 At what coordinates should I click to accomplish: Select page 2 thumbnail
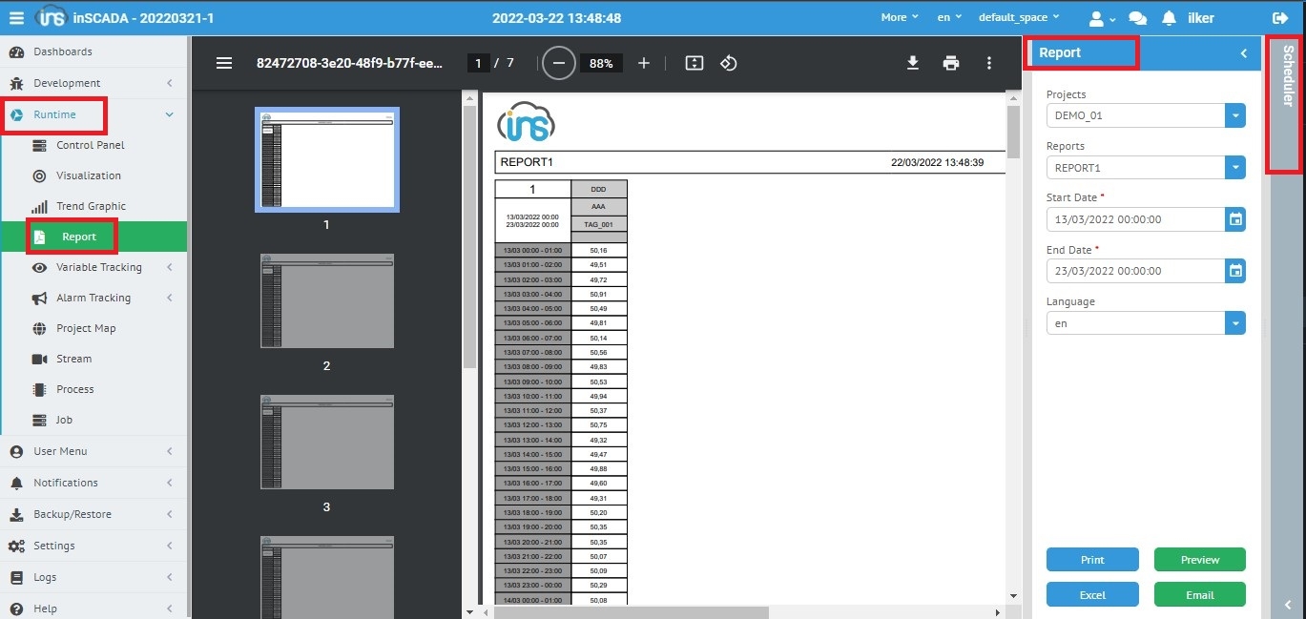coord(326,301)
